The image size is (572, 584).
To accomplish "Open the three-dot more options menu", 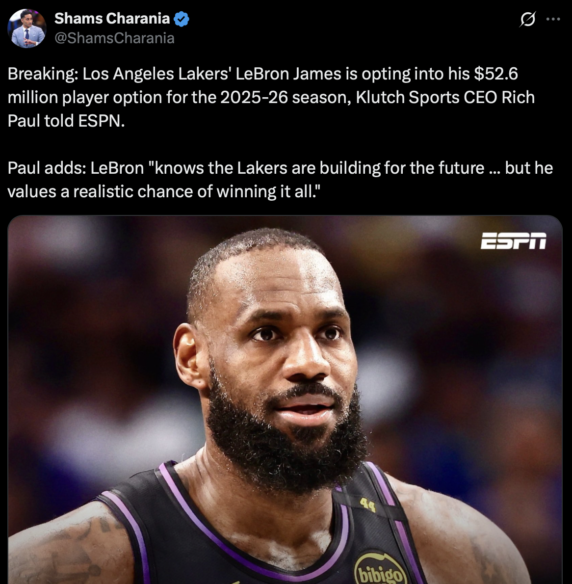I will (553, 19).
